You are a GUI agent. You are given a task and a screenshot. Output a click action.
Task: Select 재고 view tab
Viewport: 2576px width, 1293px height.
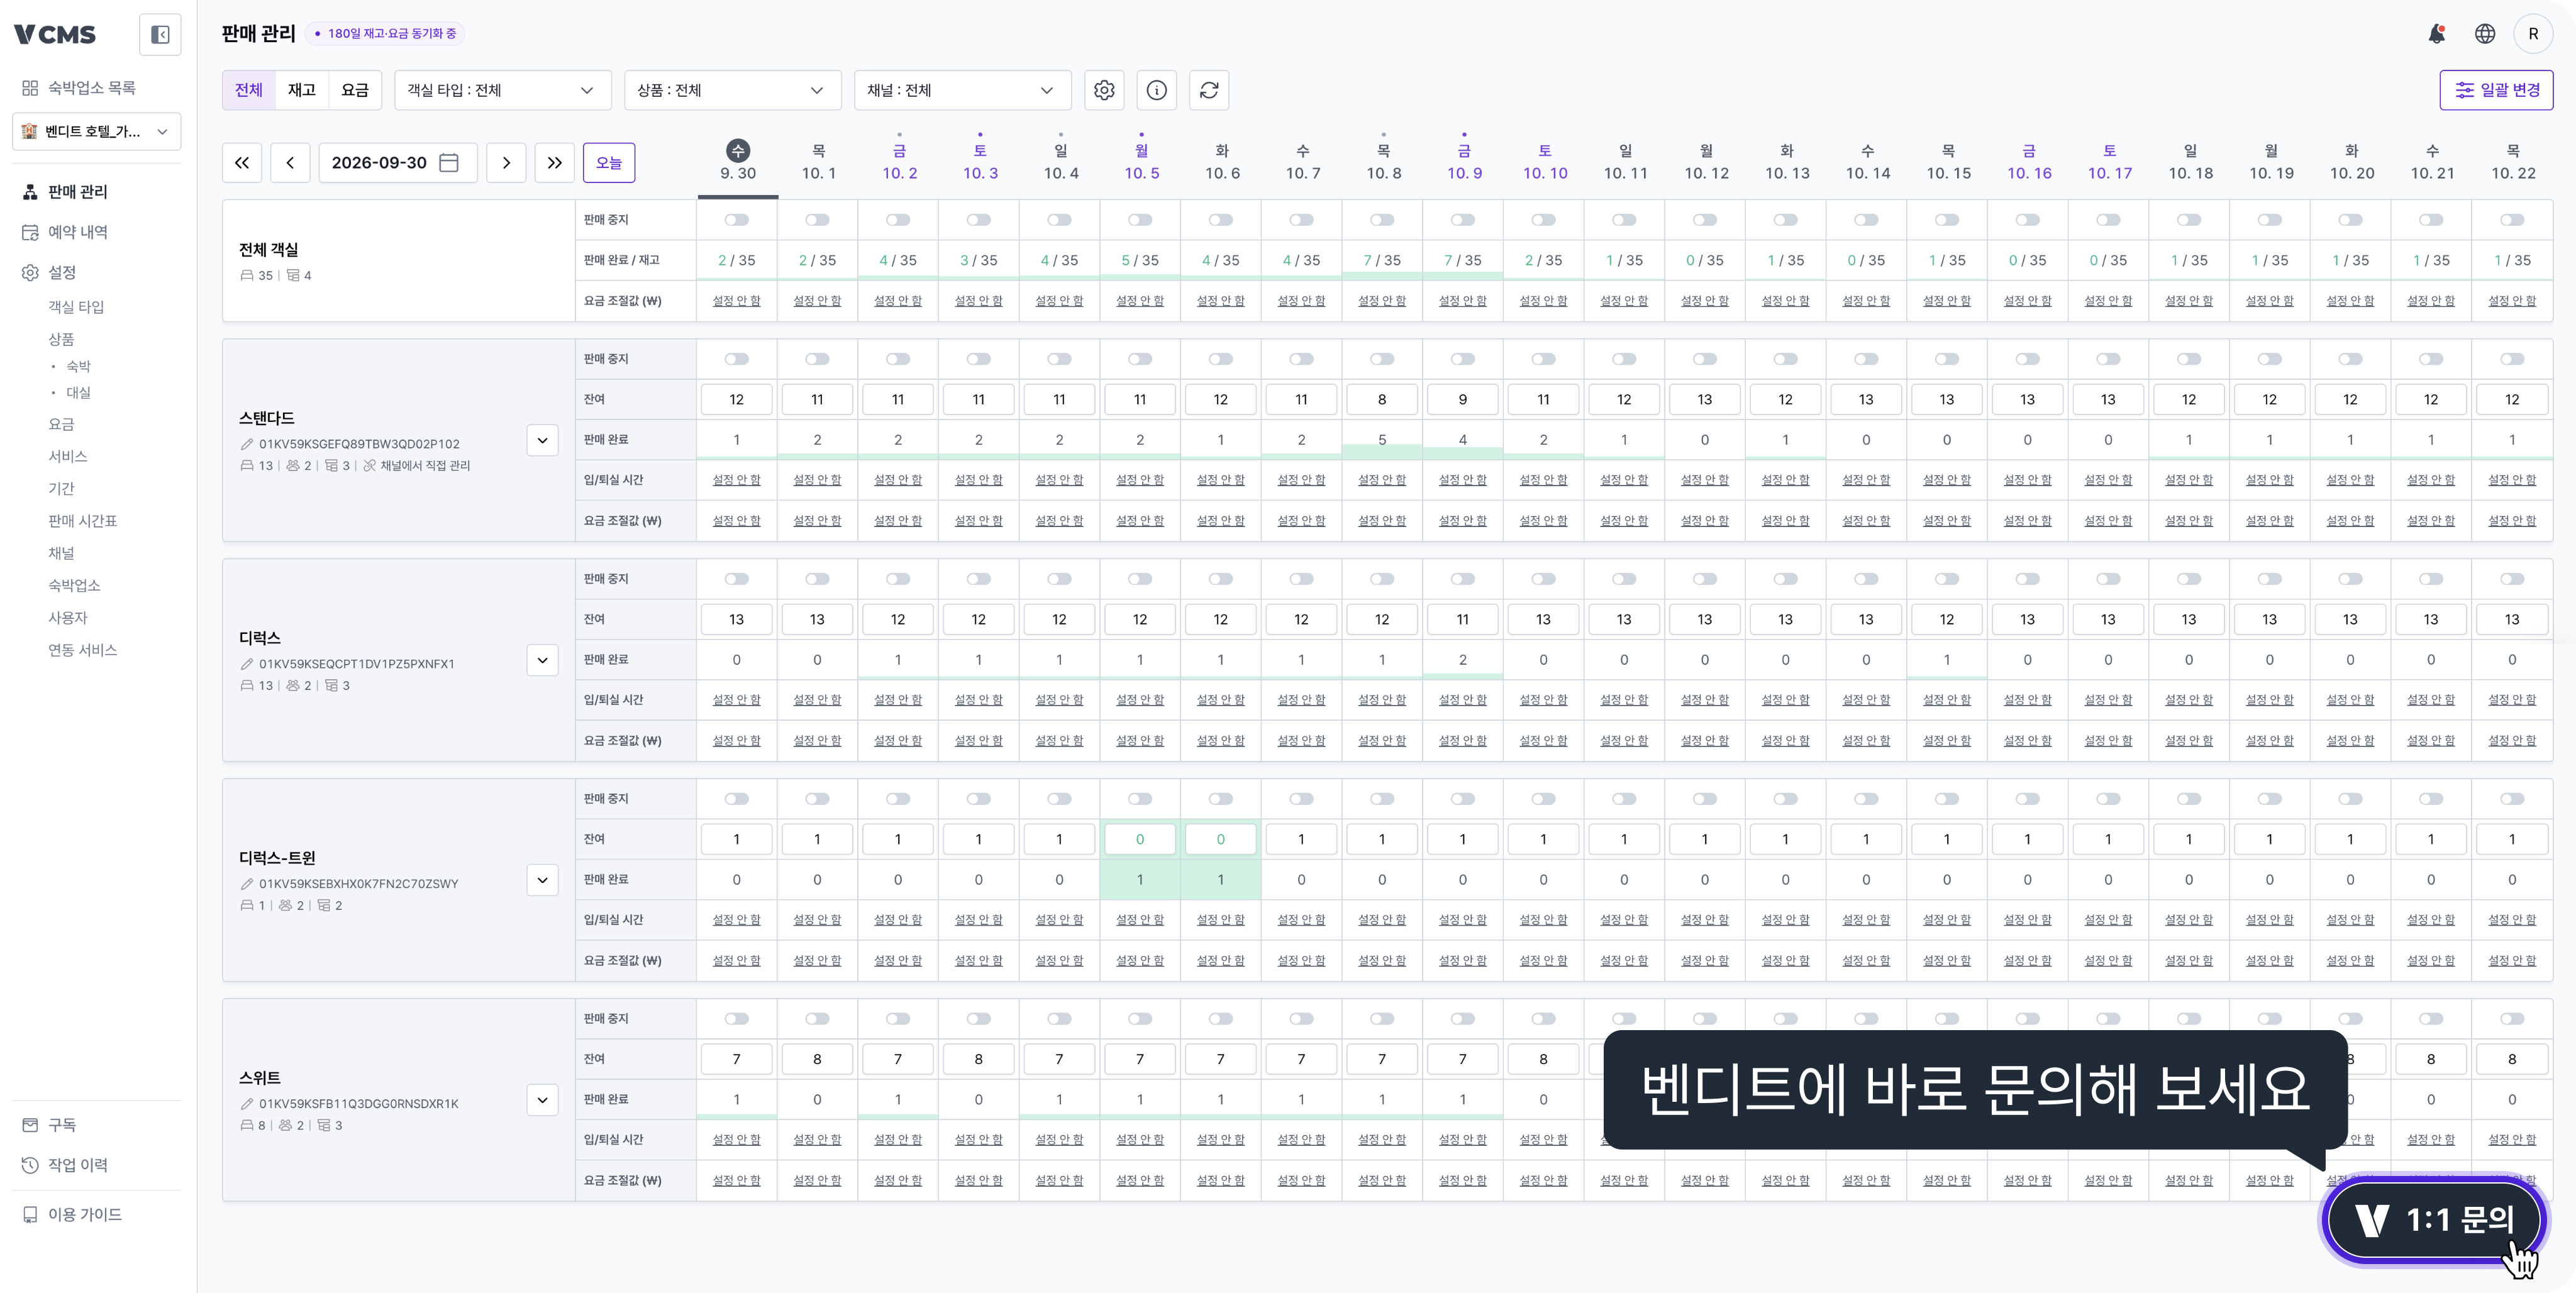coord(302,90)
